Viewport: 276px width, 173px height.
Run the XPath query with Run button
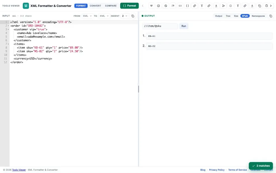(x=184, y=26)
